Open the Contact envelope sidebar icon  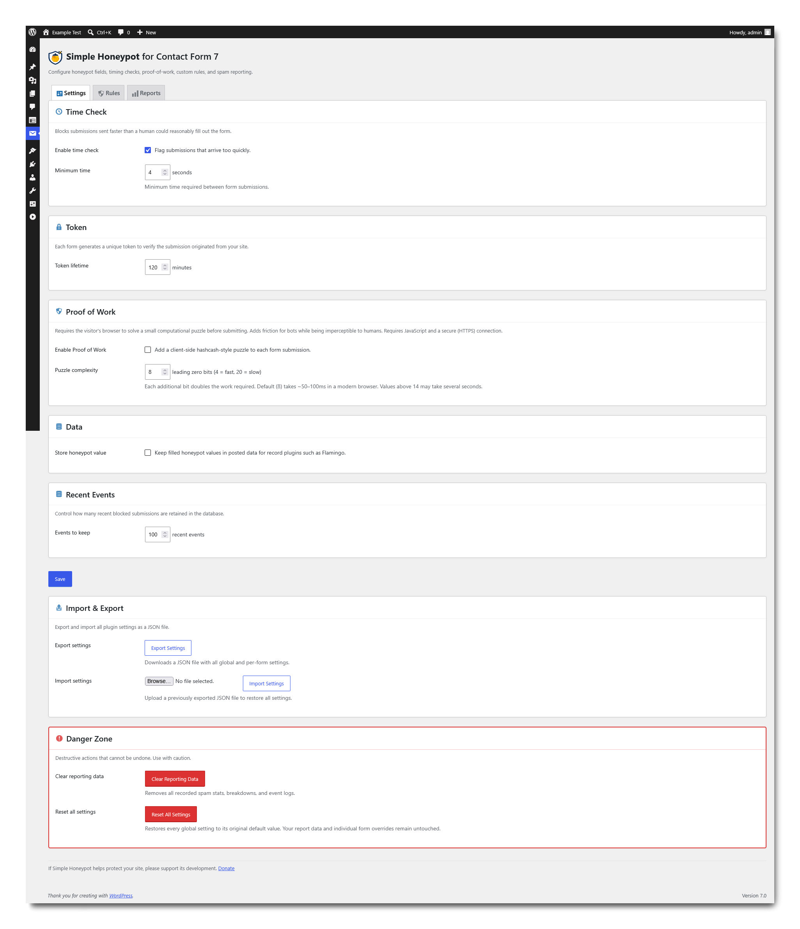32,133
